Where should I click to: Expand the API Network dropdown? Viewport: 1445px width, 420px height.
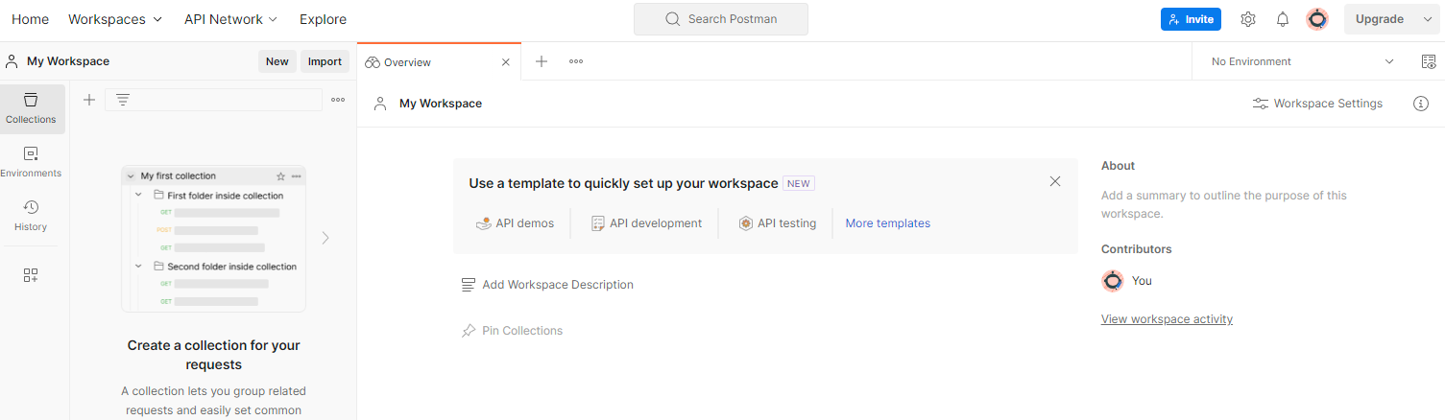pos(230,19)
